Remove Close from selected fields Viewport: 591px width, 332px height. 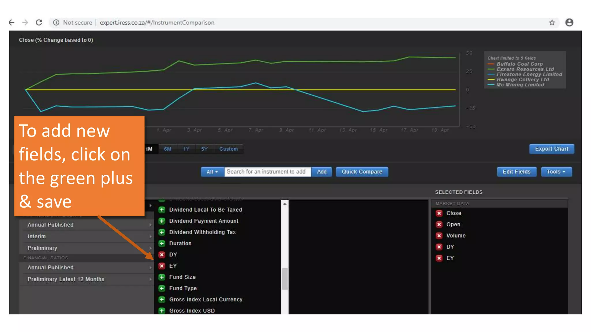tap(439, 213)
